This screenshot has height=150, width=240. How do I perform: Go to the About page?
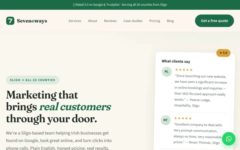[x=92, y=21]
